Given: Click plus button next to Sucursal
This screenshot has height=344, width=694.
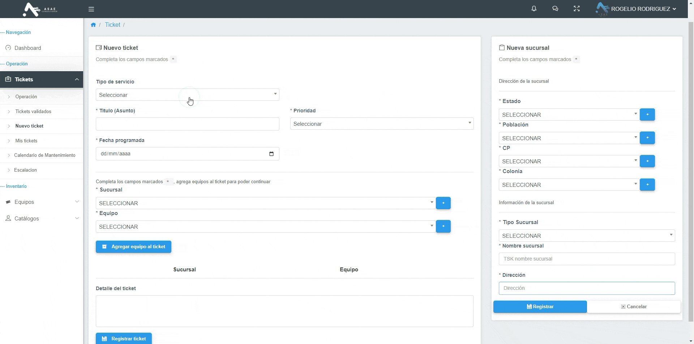Looking at the screenshot, I should pos(443,203).
